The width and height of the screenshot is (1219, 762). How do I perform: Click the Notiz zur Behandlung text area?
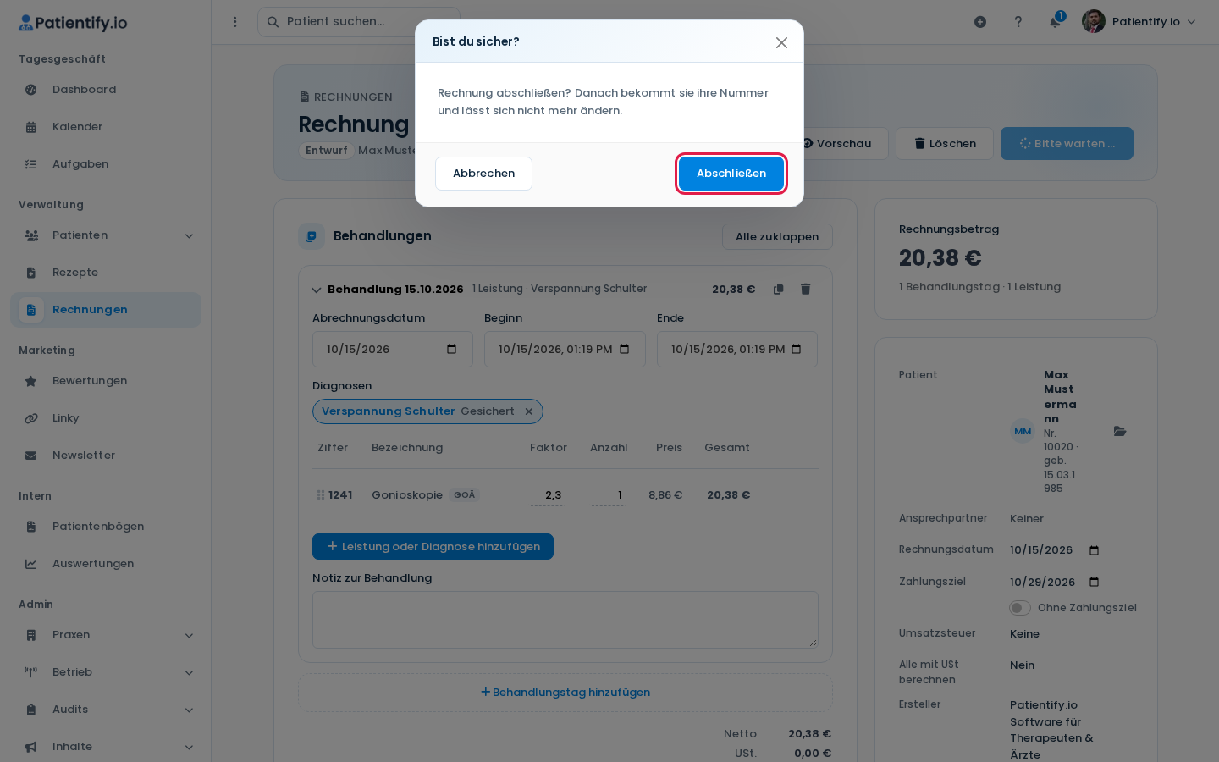tap(565, 620)
